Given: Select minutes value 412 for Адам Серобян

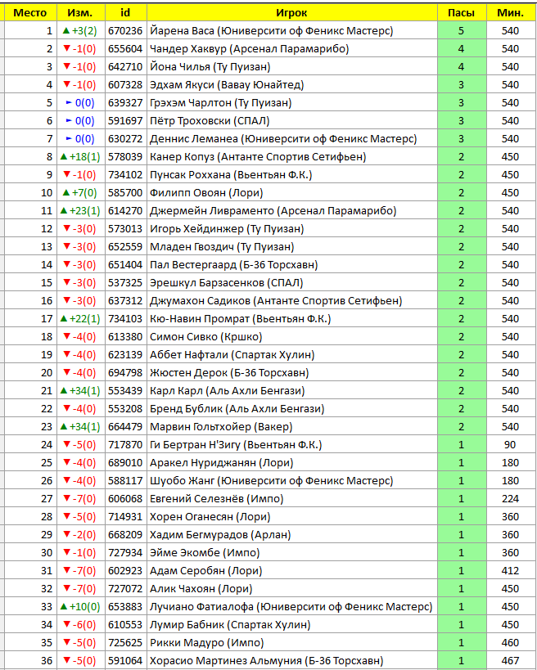Looking at the screenshot, I should point(511,570).
